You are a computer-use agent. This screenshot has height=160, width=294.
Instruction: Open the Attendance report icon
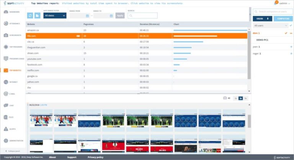point(6,24)
